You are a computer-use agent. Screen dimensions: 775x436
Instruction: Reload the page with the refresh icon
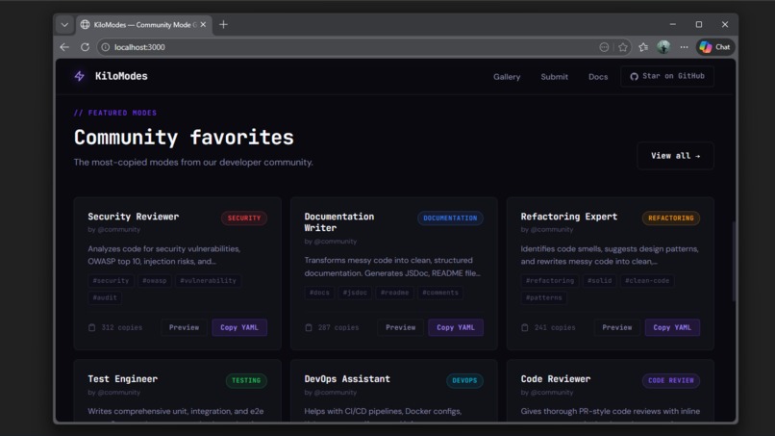pyautogui.click(x=85, y=47)
